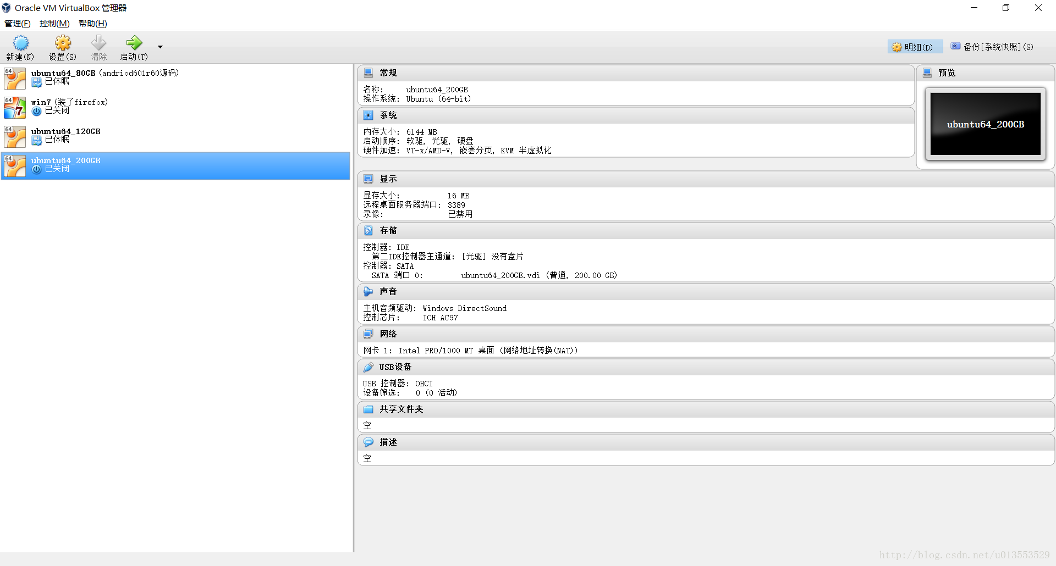Click the Ubuntu (64-bit) OS value
Screen dimensions: 1056x566
pos(438,99)
